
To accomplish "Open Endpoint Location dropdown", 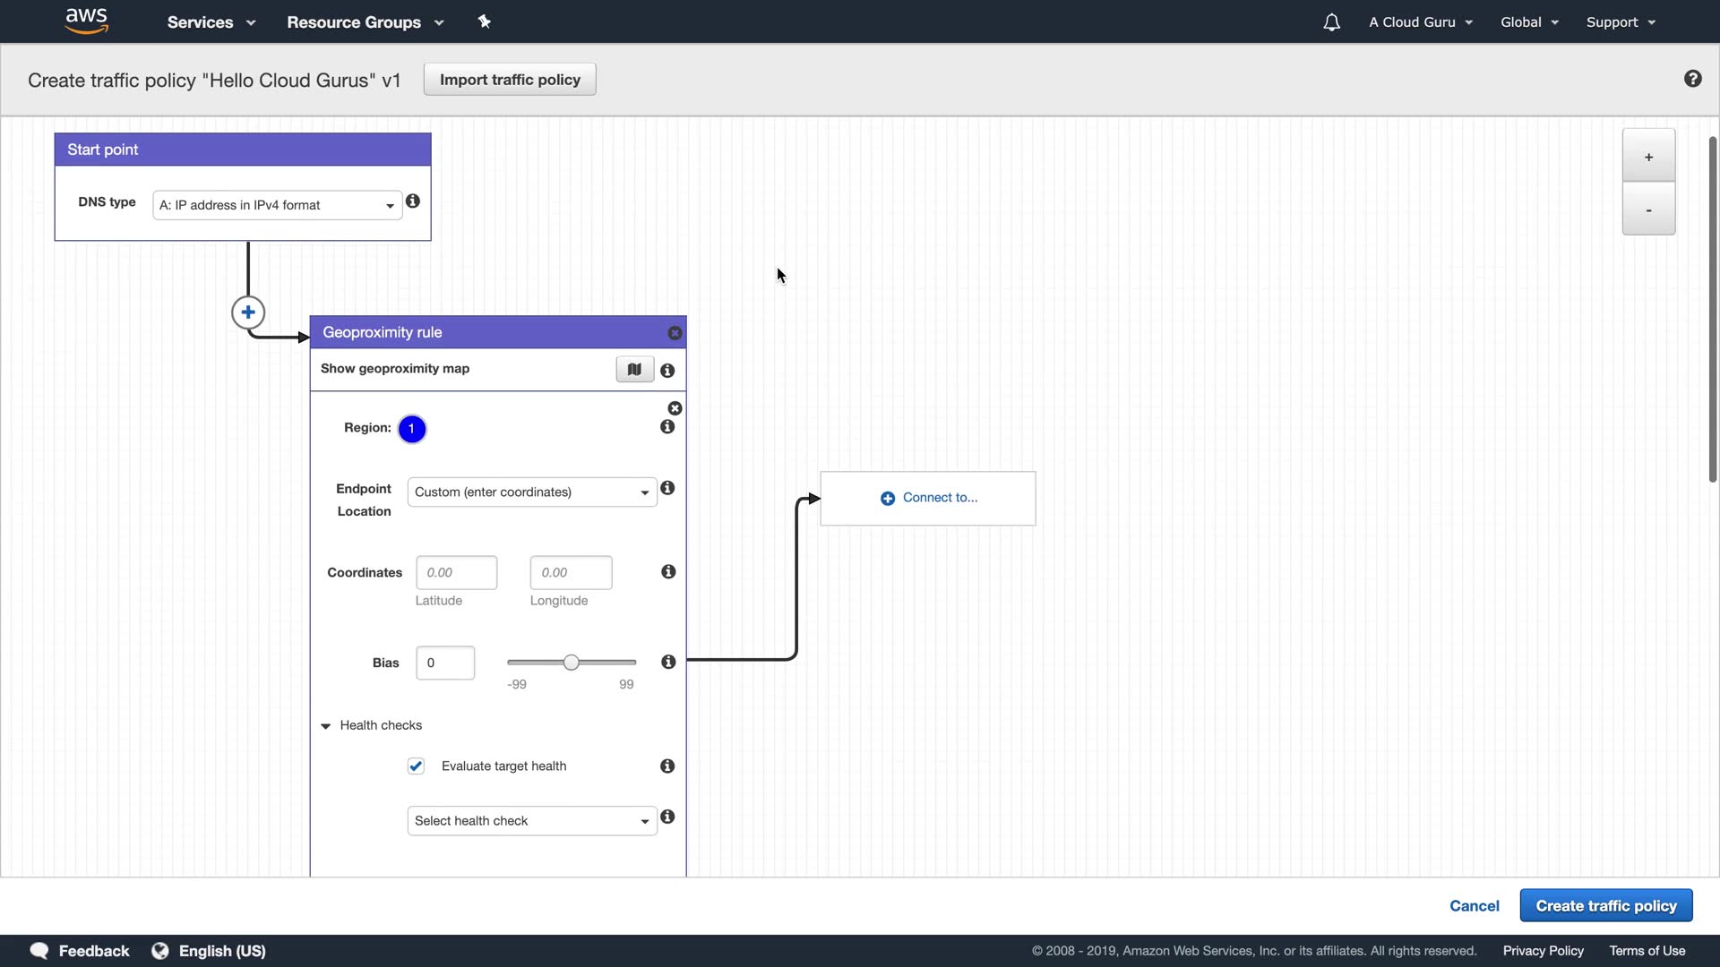I will click(531, 492).
